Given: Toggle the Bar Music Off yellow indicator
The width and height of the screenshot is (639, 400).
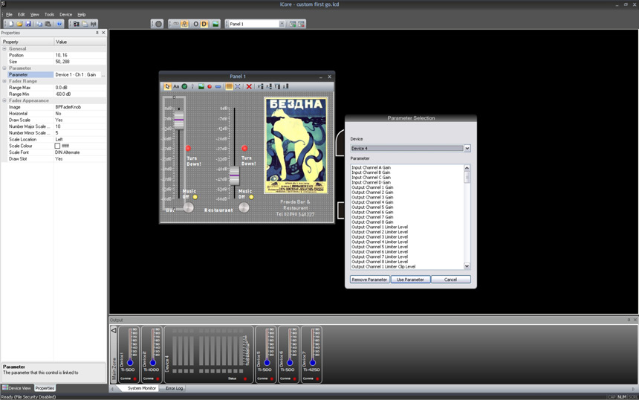Looking at the screenshot, I should (195, 197).
